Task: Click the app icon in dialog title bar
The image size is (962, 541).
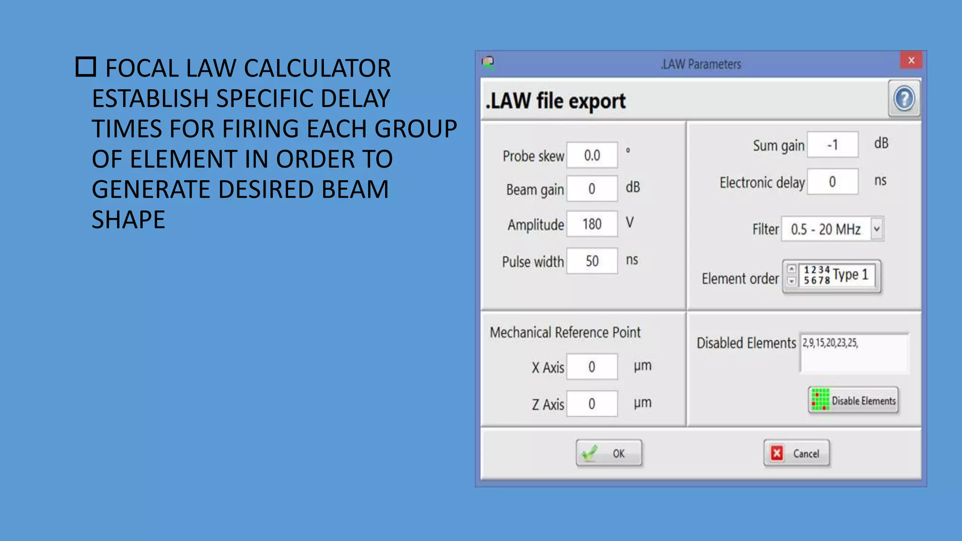Action: (x=488, y=63)
